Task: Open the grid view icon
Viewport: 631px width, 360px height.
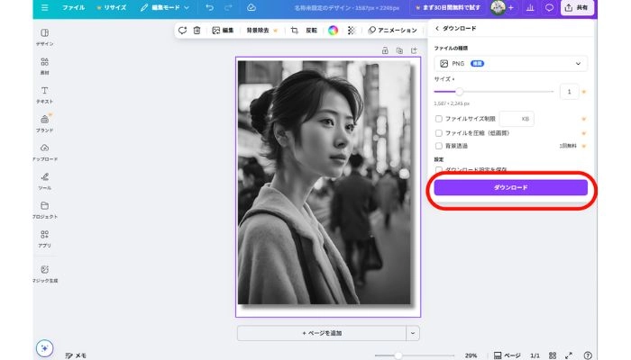Action: pos(553,355)
